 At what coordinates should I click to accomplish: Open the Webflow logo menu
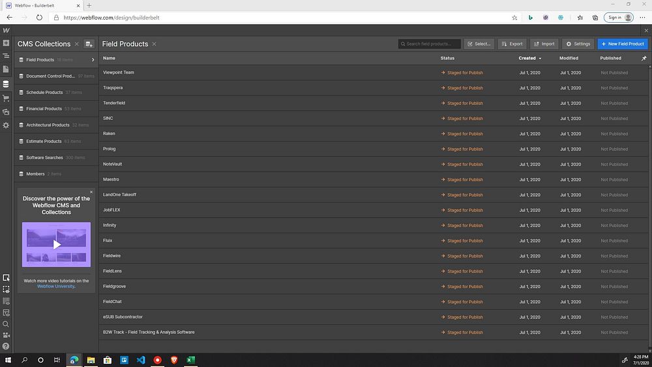pyautogui.click(x=6, y=31)
